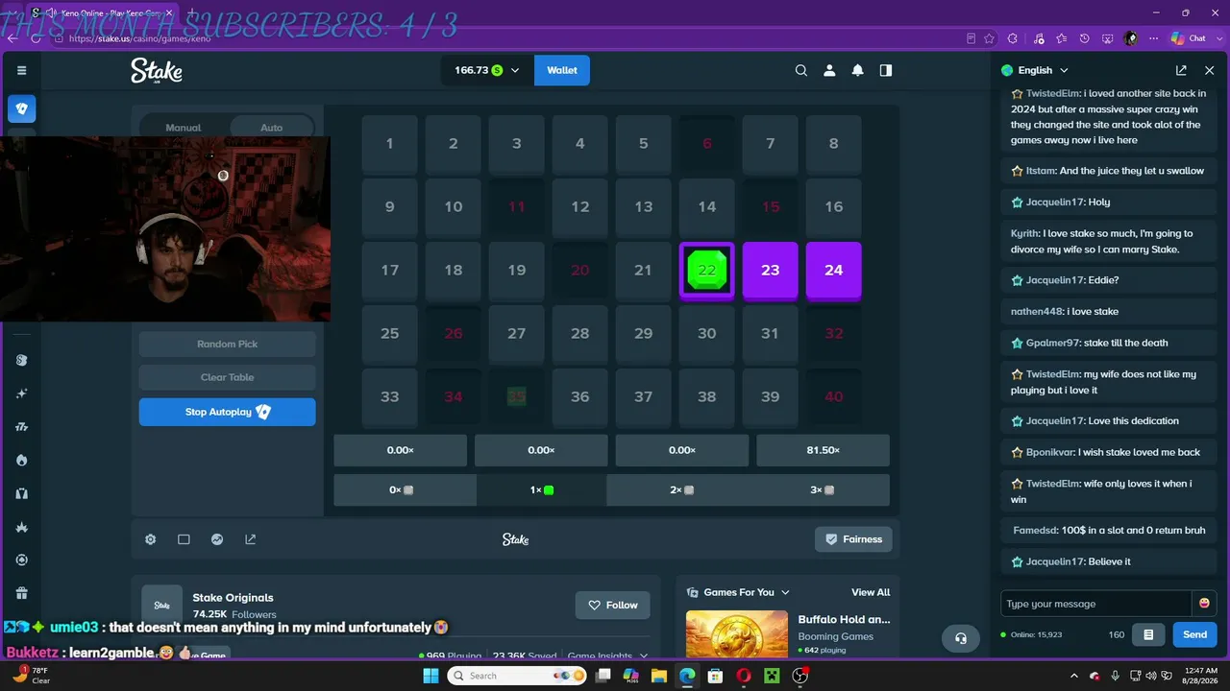Toggle the chat sidebar panel icon
1230x691 pixels.
886,70
